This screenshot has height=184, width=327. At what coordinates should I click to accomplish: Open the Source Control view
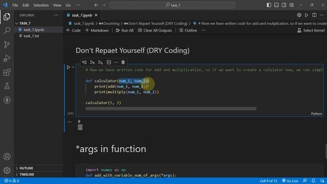[7, 44]
